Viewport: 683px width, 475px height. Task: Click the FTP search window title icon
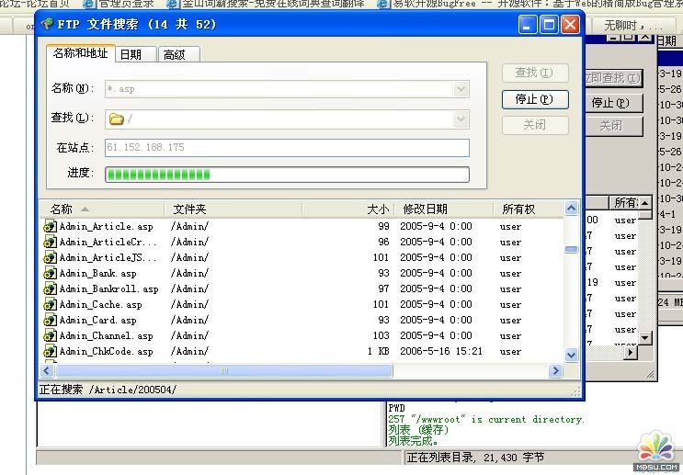pyautogui.click(x=47, y=24)
